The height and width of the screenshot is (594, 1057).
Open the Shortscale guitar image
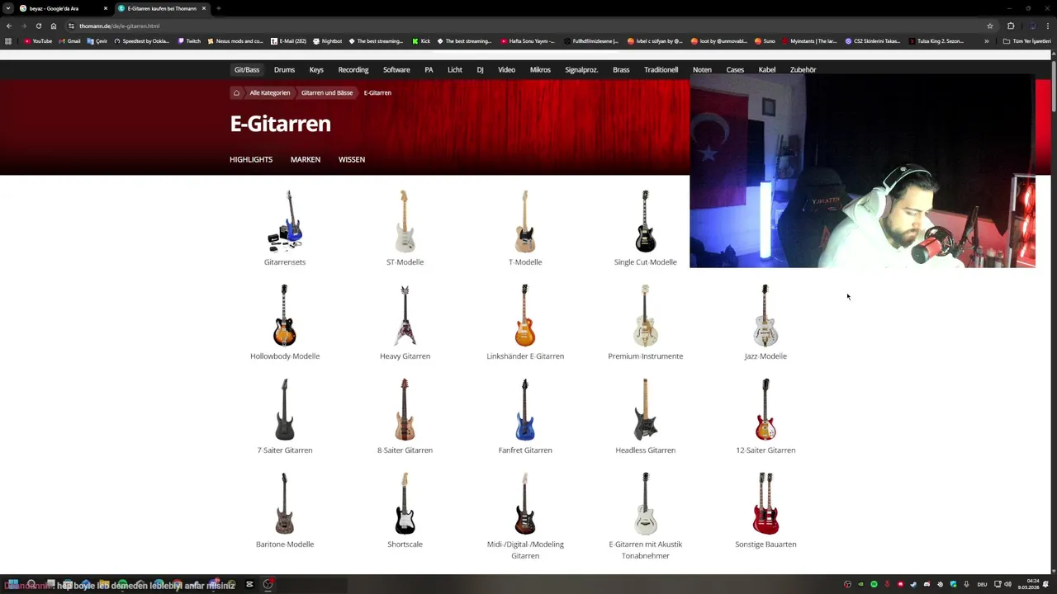tap(405, 503)
